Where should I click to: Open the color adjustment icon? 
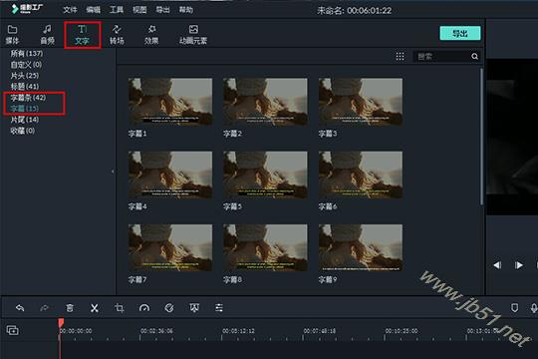[169, 308]
